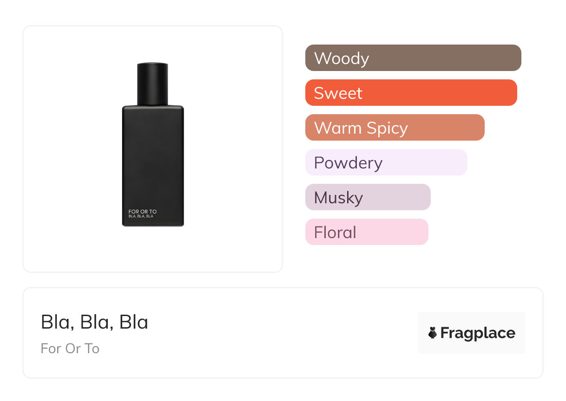Click the "Powdery" text label

348,163
